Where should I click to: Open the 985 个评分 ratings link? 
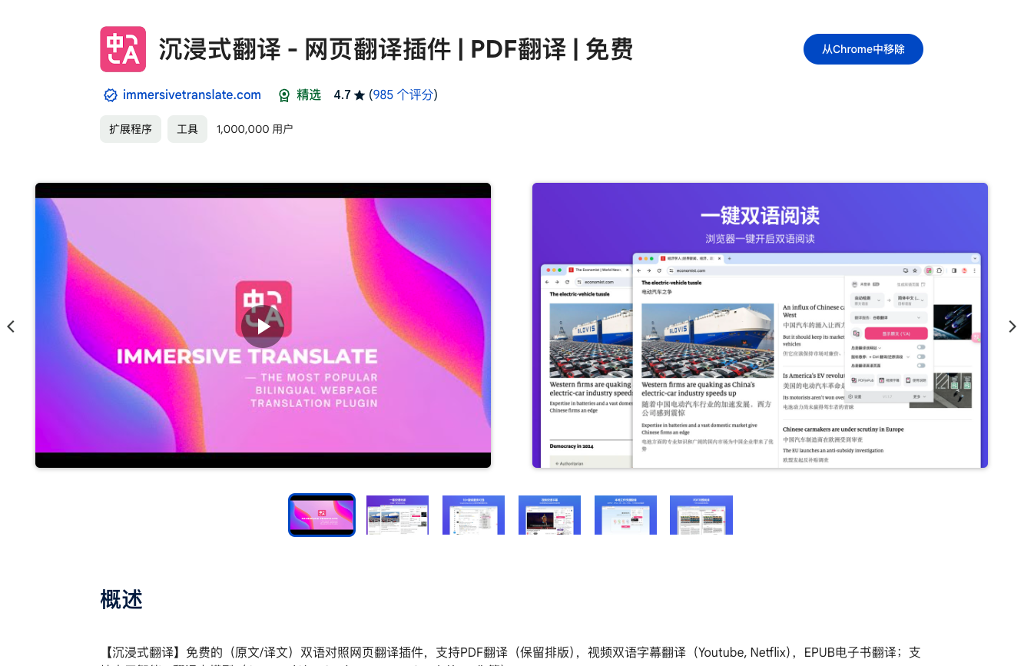click(403, 95)
